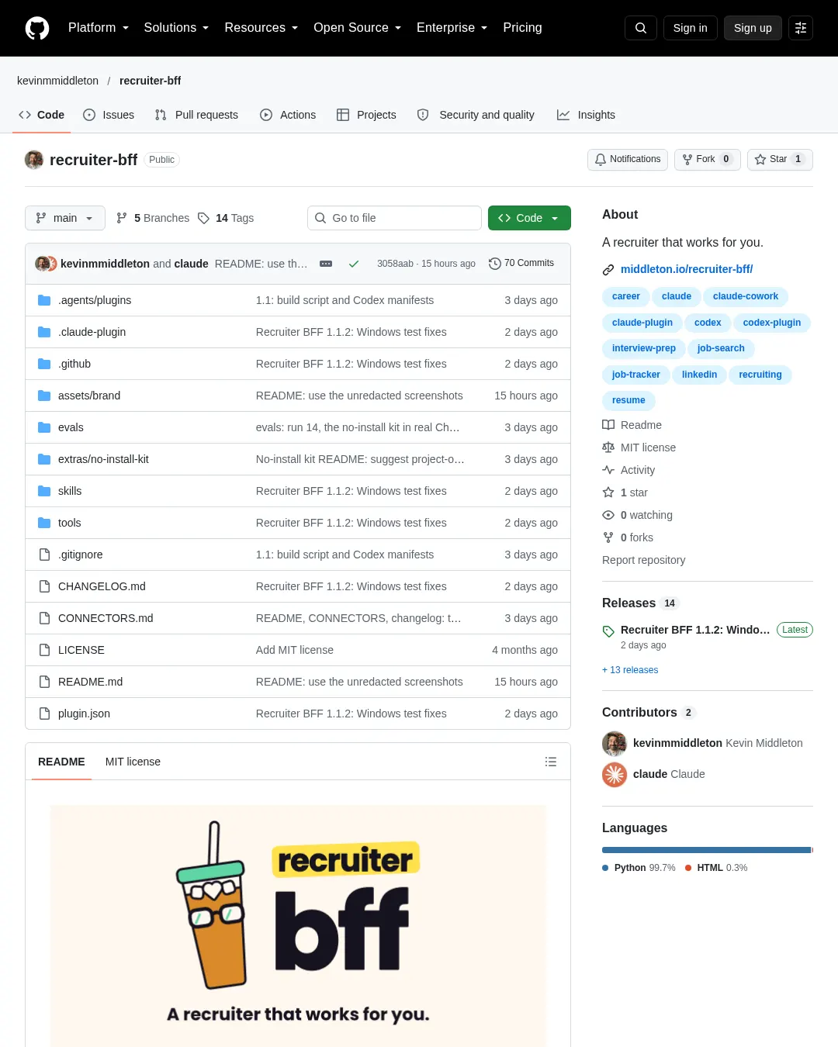Image resolution: width=838 pixels, height=1047 pixels.
Task: Click the README outline list icon
Action: tap(551, 762)
